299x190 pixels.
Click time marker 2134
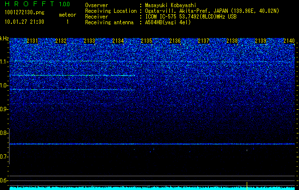(x=118, y=40)
